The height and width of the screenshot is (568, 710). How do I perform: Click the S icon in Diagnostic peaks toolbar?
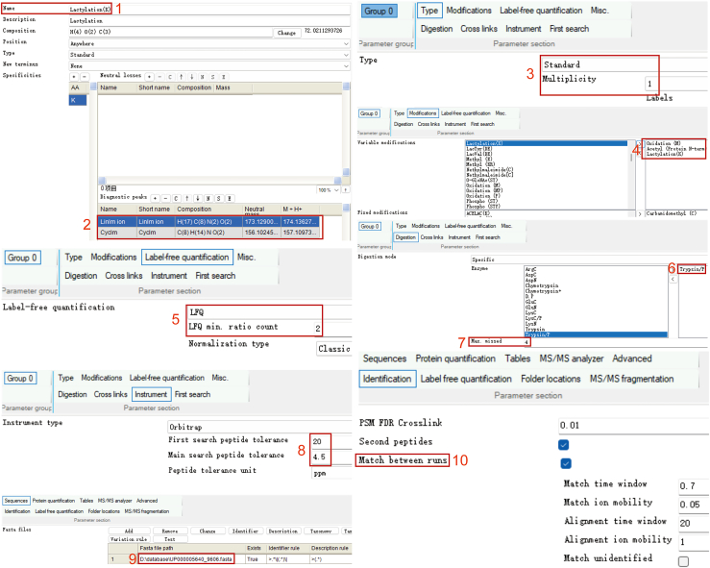[x=219, y=198]
